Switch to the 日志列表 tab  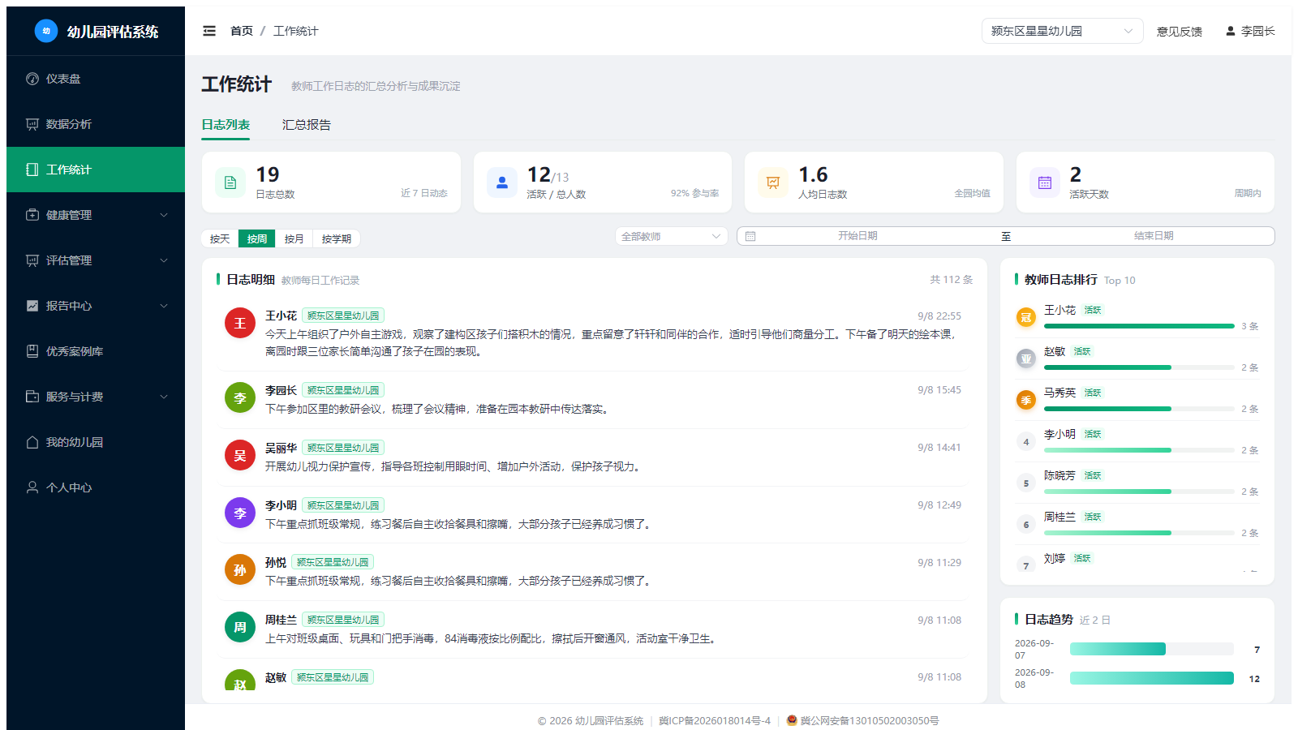pyautogui.click(x=226, y=125)
